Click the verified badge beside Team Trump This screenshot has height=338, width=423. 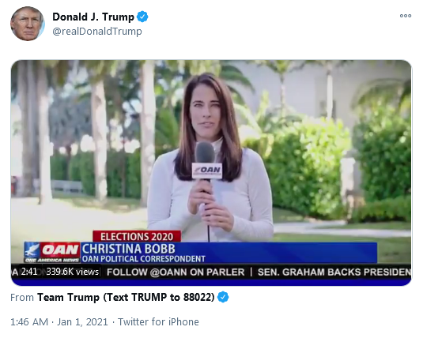click(223, 297)
